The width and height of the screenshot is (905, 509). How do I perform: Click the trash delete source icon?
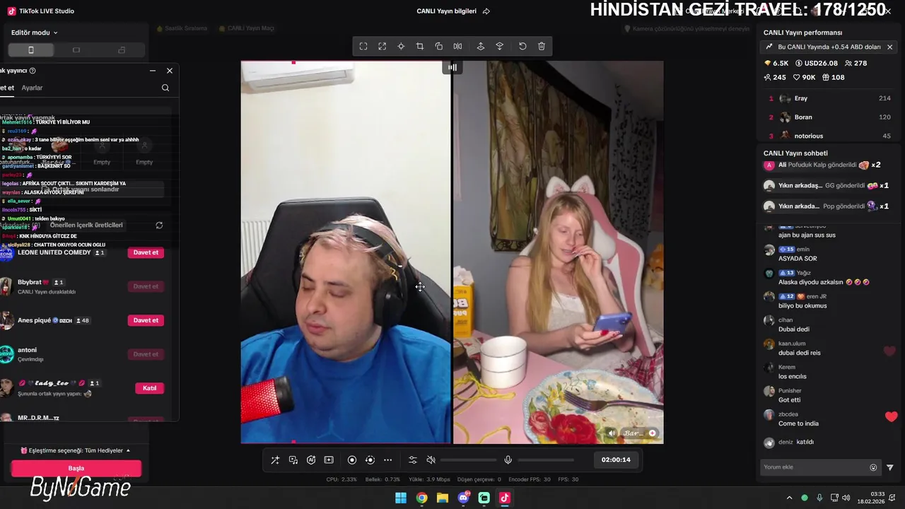(542, 46)
